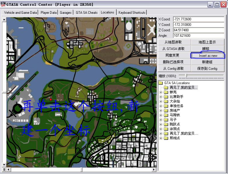Open the Garages tab

point(66,13)
